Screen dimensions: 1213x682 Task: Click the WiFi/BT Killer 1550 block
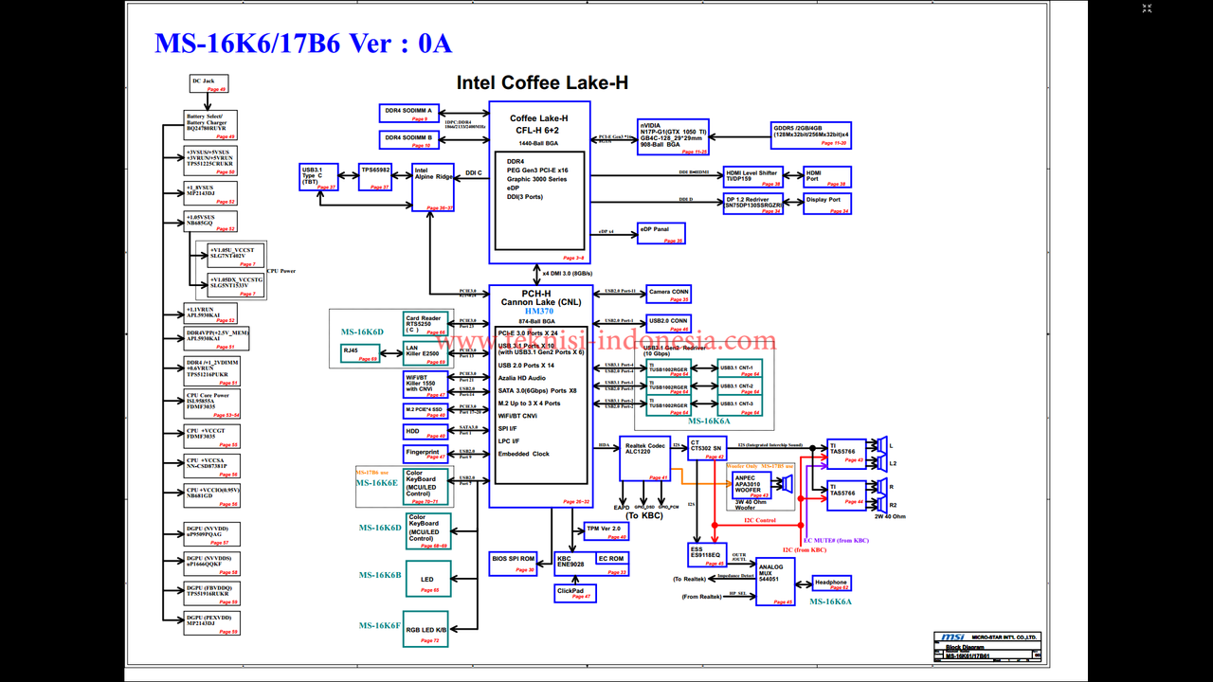tap(425, 385)
